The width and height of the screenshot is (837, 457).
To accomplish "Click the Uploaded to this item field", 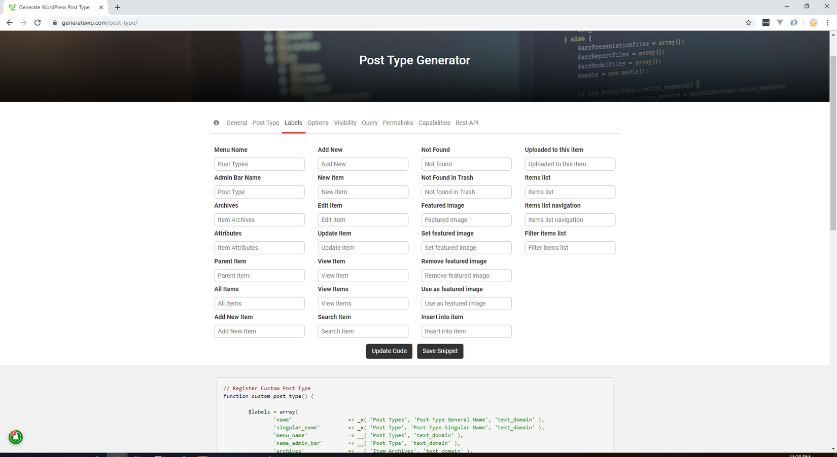I will point(570,164).
